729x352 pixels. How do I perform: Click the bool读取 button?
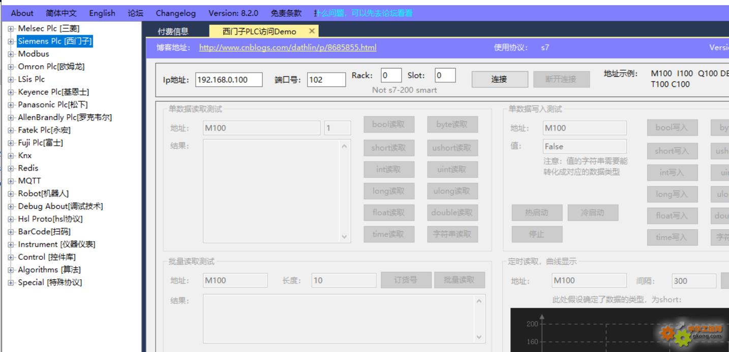pyautogui.click(x=389, y=124)
